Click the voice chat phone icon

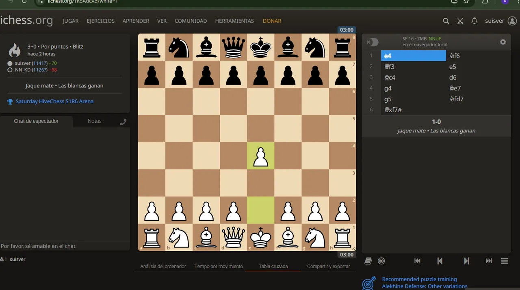(x=123, y=122)
